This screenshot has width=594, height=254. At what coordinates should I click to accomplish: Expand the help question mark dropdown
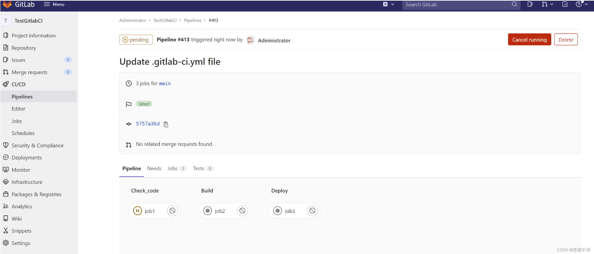pos(582,4)
